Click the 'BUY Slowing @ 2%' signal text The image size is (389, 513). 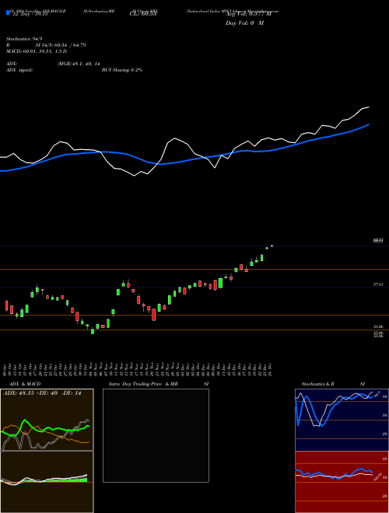pyautogui.click(x=122, y=70)
